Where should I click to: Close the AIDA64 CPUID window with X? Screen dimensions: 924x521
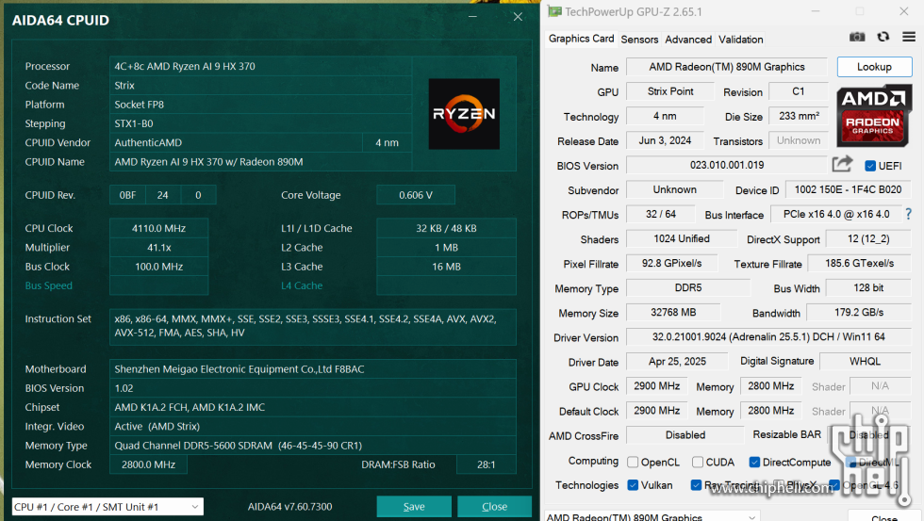tap(518, 16)
